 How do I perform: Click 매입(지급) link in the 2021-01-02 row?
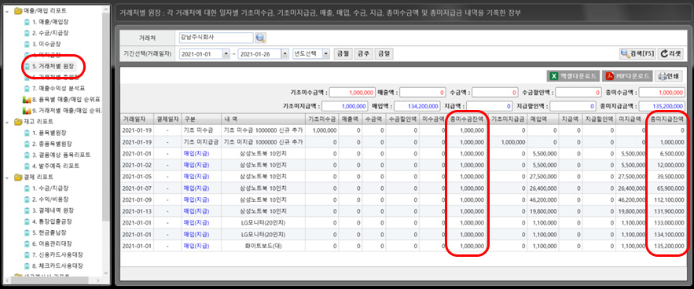click(x=196, y=165)
